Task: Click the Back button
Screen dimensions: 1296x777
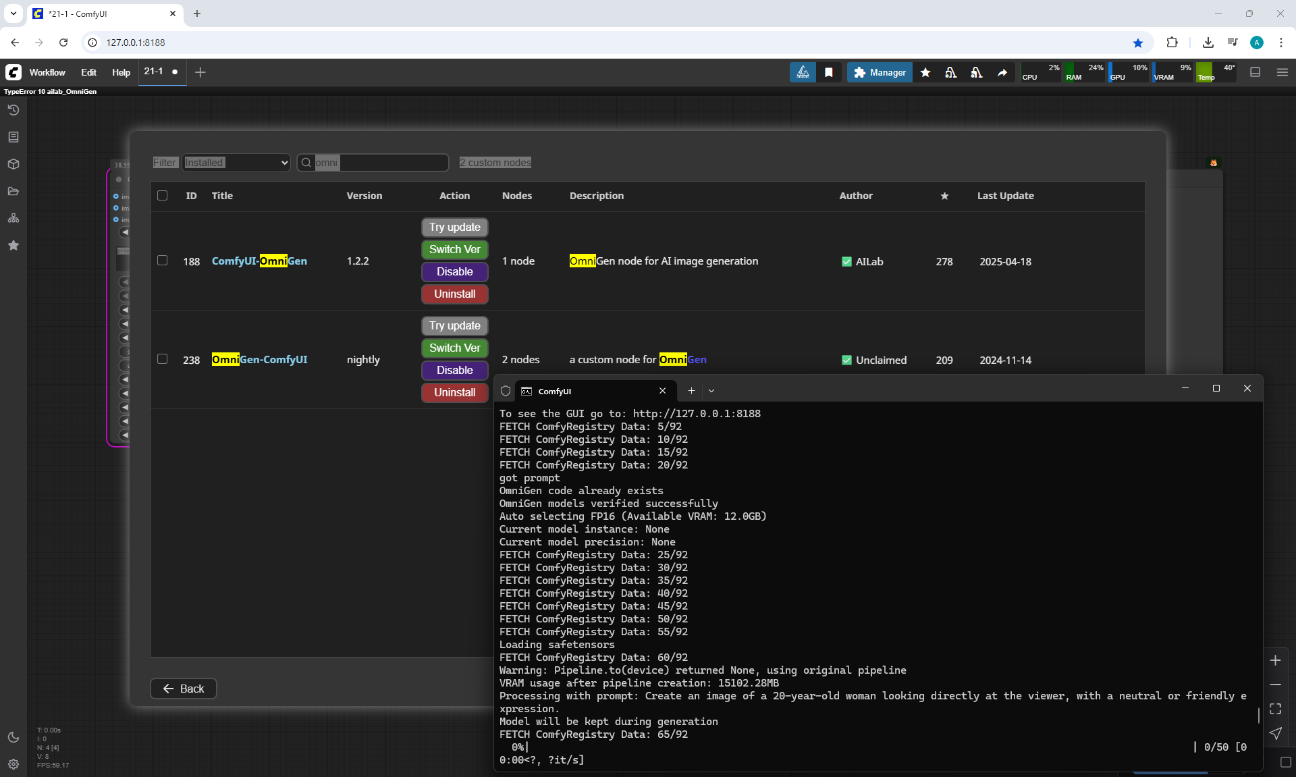Action: 183,689
